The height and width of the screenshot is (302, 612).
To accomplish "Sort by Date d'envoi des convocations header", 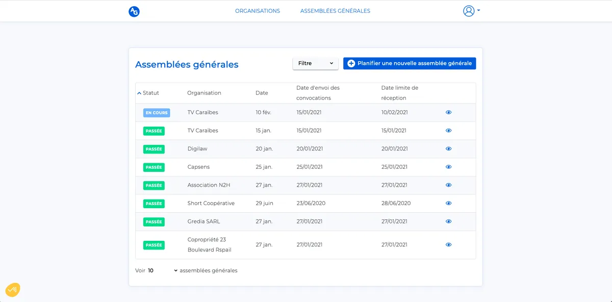I will tap(318, 93).
